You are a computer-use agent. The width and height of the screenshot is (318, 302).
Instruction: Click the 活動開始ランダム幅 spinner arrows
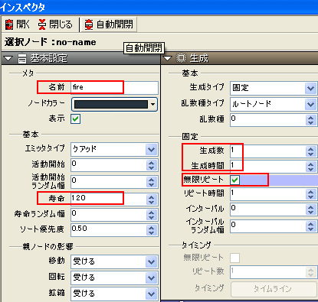click(152, 182)
